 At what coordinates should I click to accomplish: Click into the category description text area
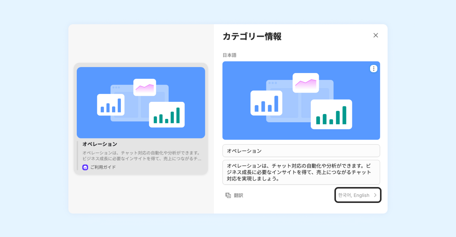point(301,172)
